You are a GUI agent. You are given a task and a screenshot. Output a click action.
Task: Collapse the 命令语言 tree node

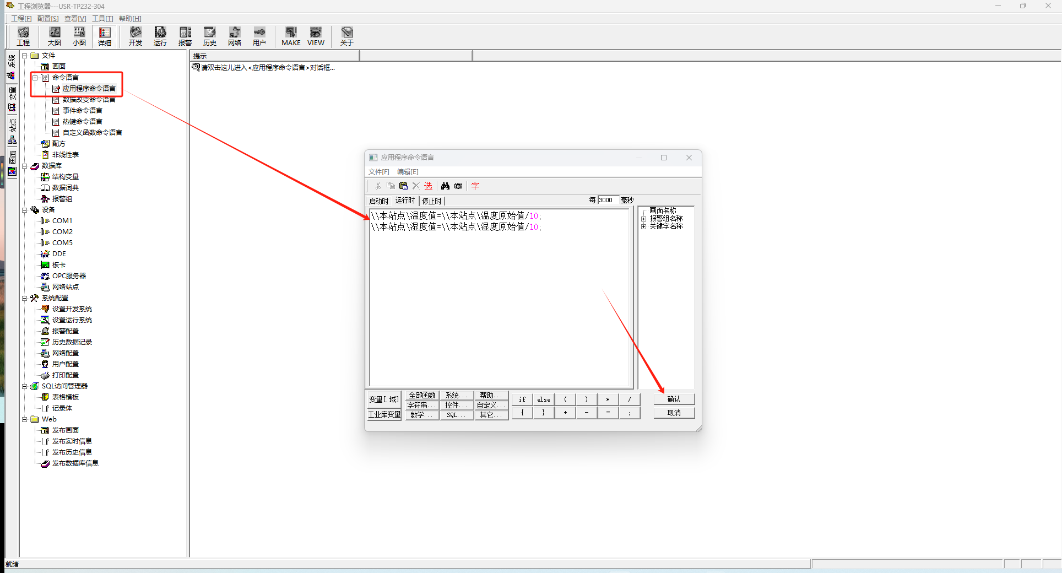coord(35,78)
